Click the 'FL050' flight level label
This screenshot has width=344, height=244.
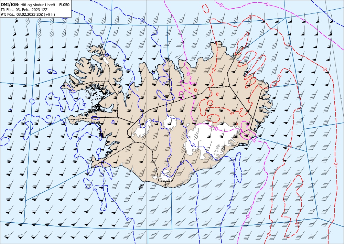point(64,5)
